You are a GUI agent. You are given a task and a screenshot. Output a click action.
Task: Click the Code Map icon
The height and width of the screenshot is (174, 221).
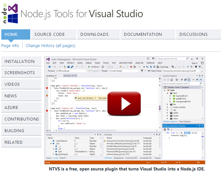[x=158, y=67]
